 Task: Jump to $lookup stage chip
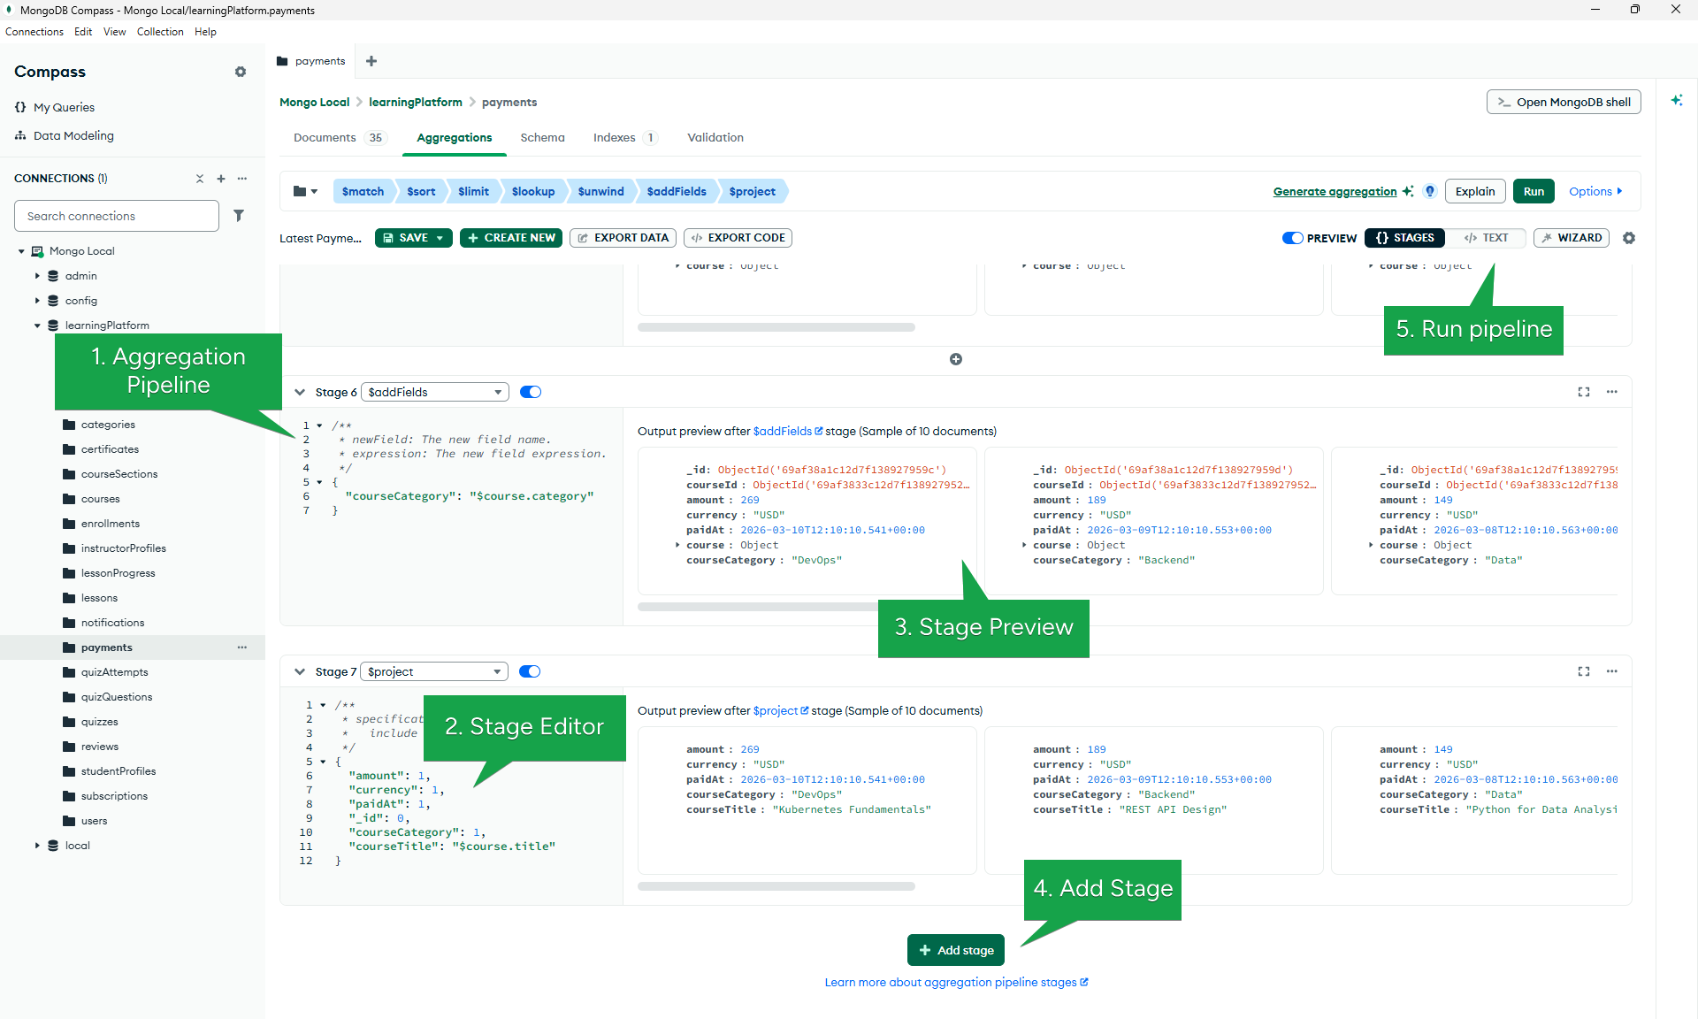point(533,191)
